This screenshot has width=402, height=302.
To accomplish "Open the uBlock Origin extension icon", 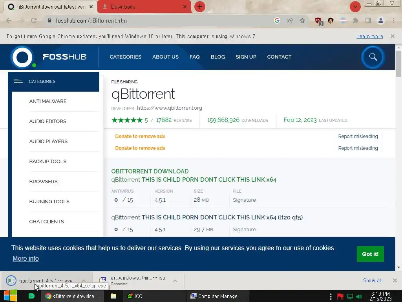I will coord(319,21).
